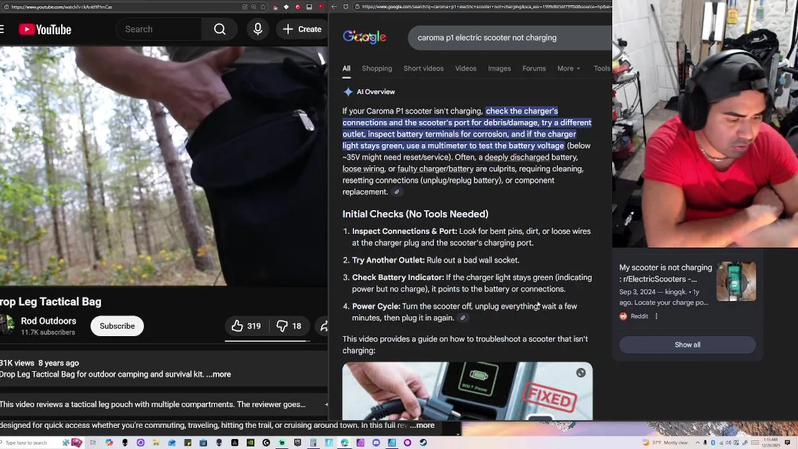Open File Explorer folder from taskbar

(x=156, y=443)
